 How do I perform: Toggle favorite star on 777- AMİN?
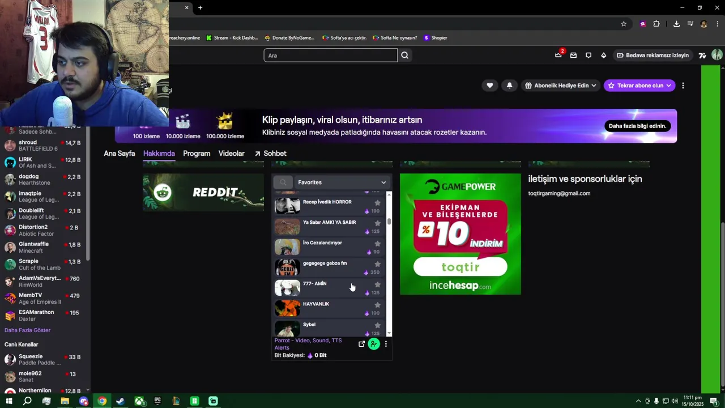378,284
